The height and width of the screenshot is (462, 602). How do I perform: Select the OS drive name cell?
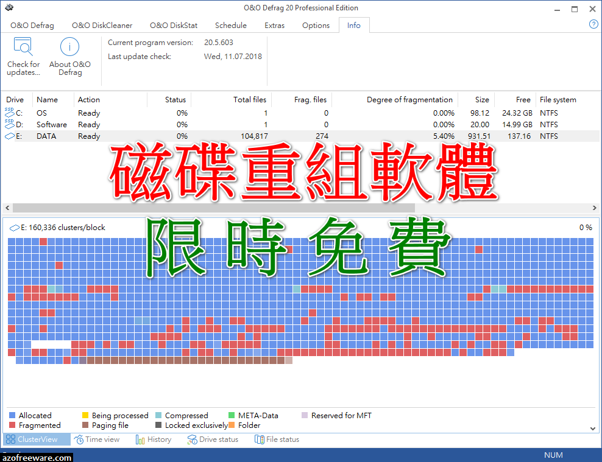(41, 113)
